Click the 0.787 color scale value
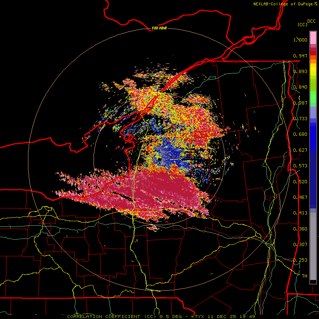The height and width of the screenshot is (319, 319). (300, 103)
